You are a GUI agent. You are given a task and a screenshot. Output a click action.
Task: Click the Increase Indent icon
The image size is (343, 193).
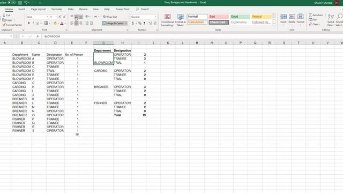click(92, 23)
